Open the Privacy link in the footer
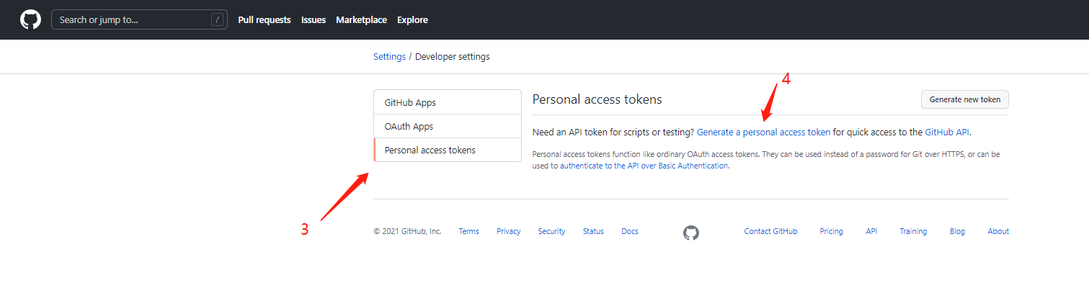Viewport: 1089px width, 301px height. tap(508, 231)
